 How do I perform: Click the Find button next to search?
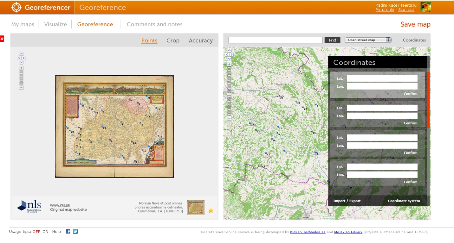pyautogui.click(x=332, y=40)
